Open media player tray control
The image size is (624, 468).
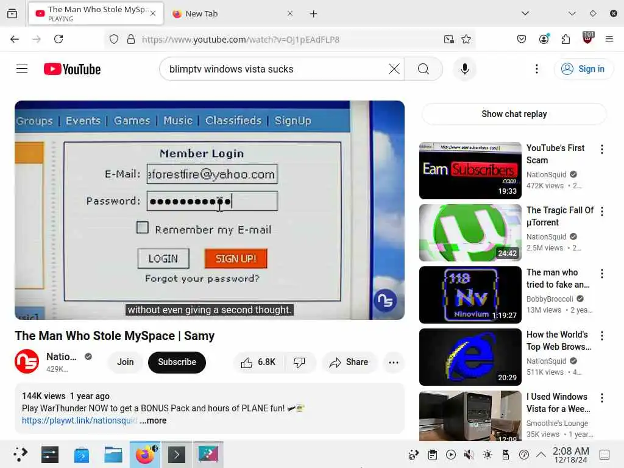pyautogui.click(x=451, y=455)
